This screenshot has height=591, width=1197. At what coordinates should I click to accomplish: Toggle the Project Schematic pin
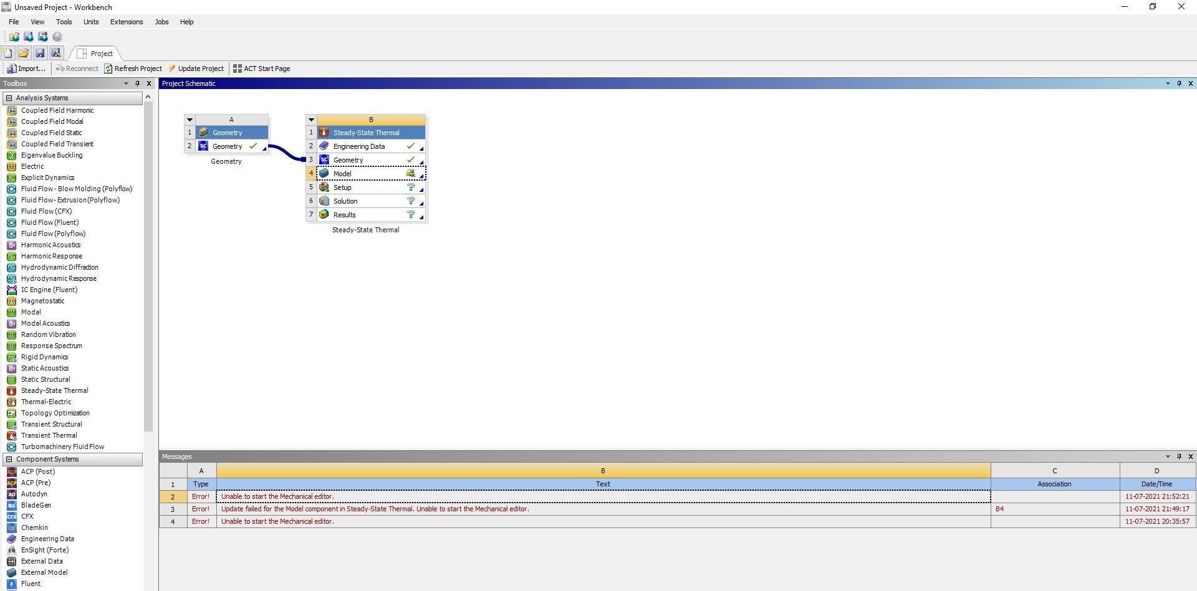[x=1179, y=83]
